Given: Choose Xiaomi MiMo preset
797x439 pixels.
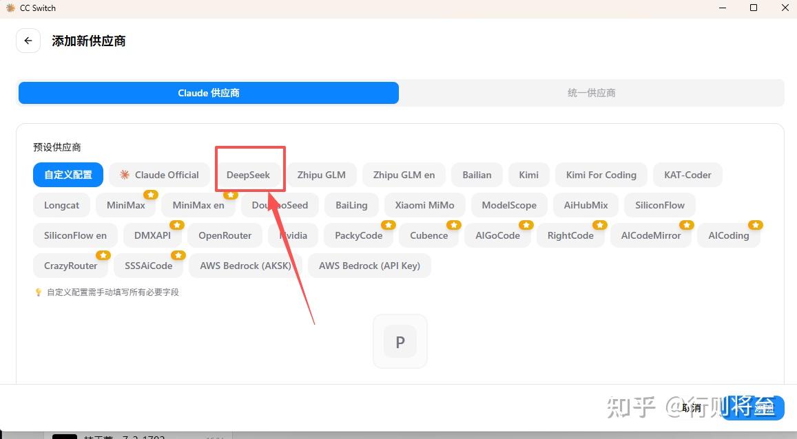Looking at the screenshot, I should pos(425,205).
